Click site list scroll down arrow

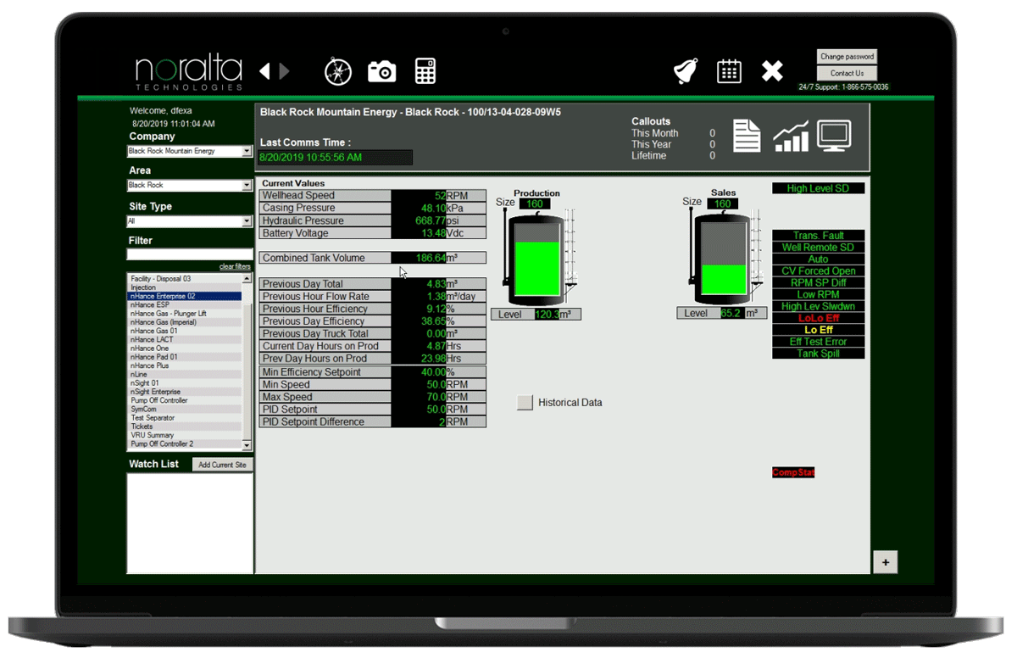247,445
